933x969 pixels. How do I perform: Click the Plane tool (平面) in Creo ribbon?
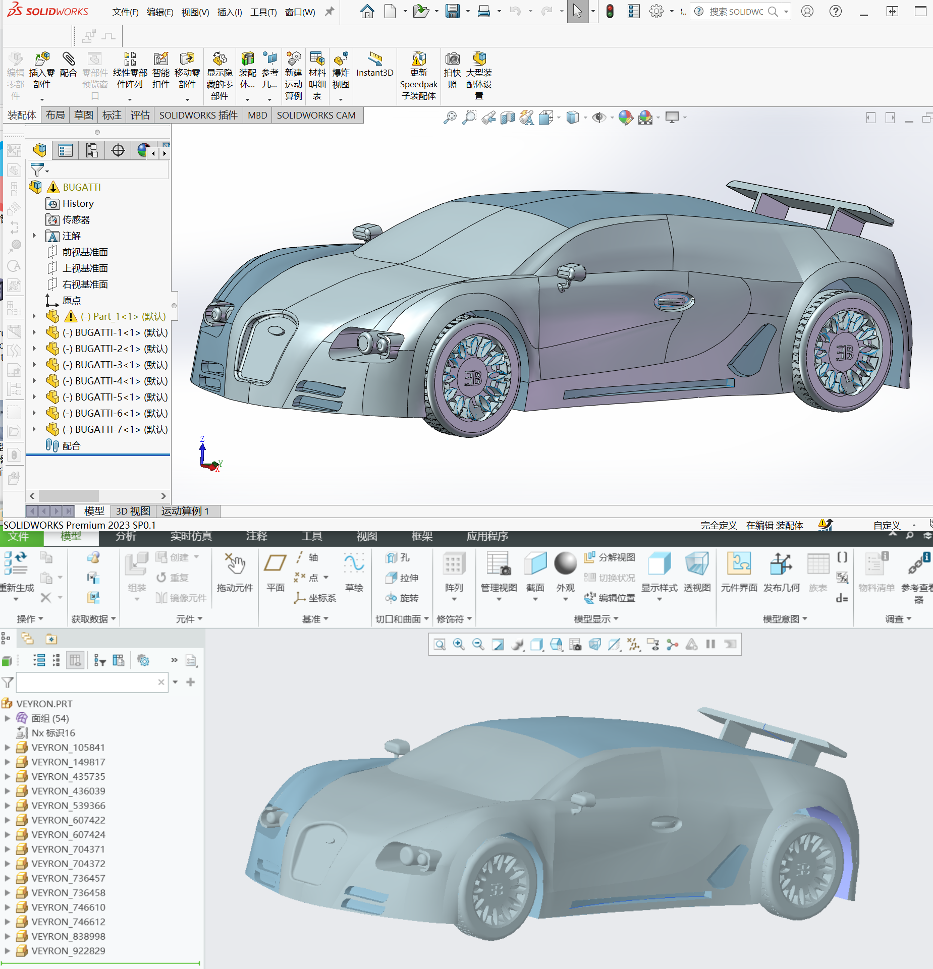click(276, 572)
